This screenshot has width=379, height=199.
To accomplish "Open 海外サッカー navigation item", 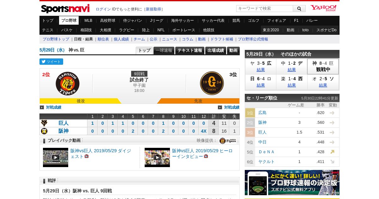I will [x=183, y=21].
